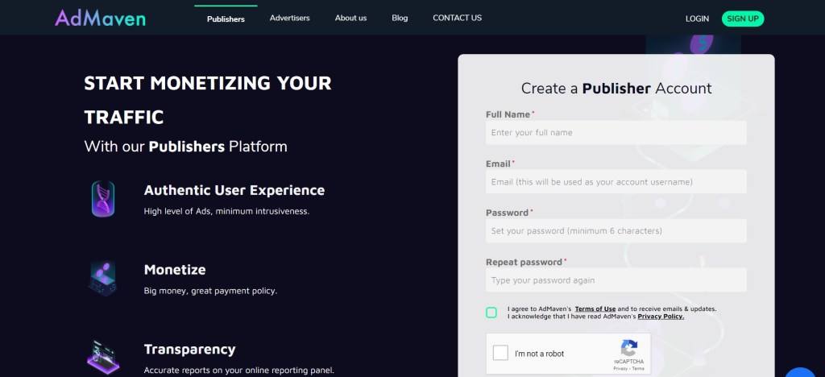Click 'High level of Ads, minimum intrusiveness.' text
The image size is (825, 377).
pos(226,211)
